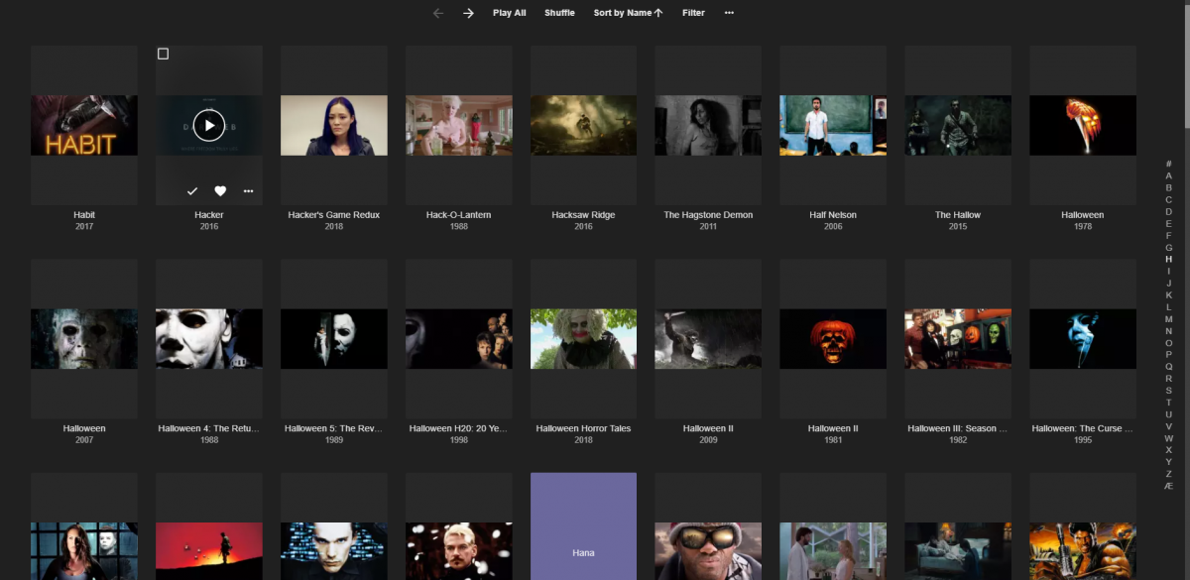Go to the next page arrow

point(468,13)
